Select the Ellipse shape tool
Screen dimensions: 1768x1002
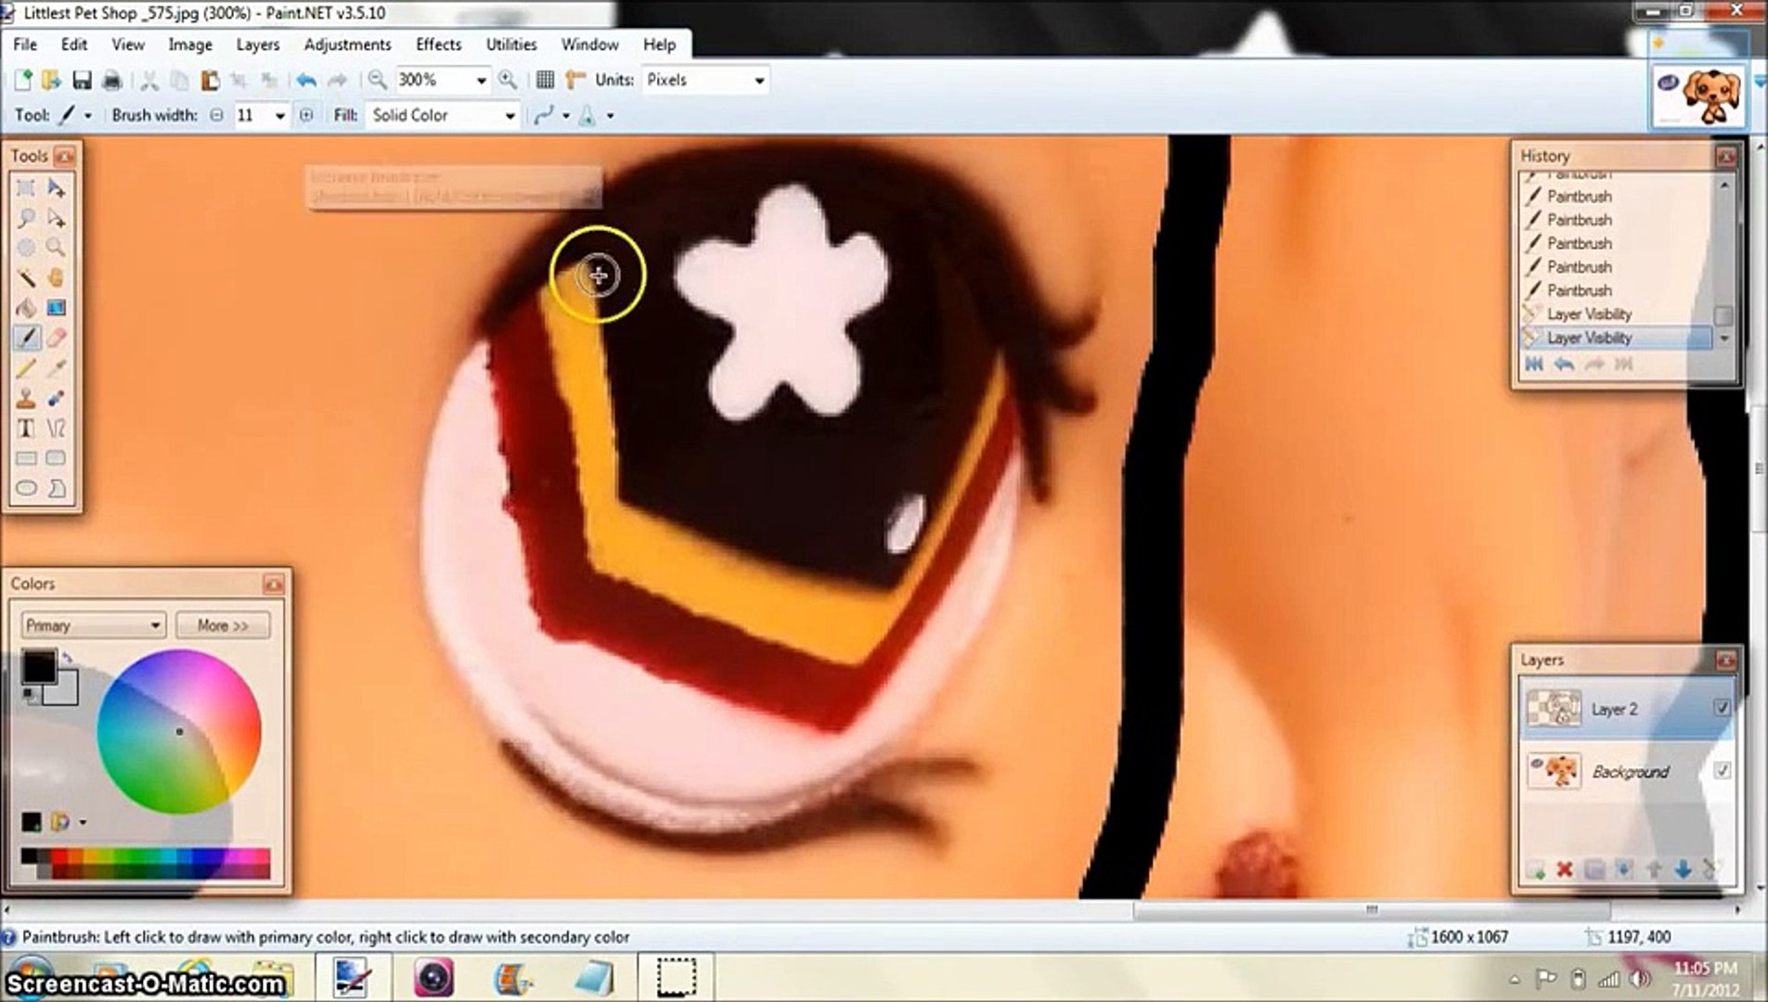coord(26,488)
